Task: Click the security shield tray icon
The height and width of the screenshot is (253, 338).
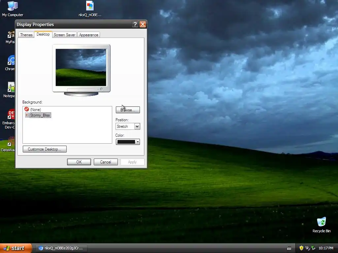Action: [x=301, y=248]
